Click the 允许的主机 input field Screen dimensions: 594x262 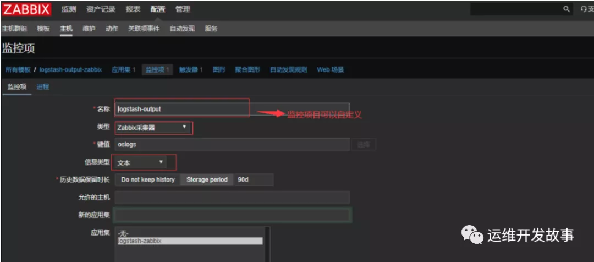232,198
